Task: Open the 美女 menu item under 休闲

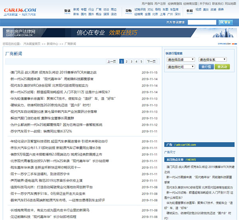Action: (x=206, y=10)
